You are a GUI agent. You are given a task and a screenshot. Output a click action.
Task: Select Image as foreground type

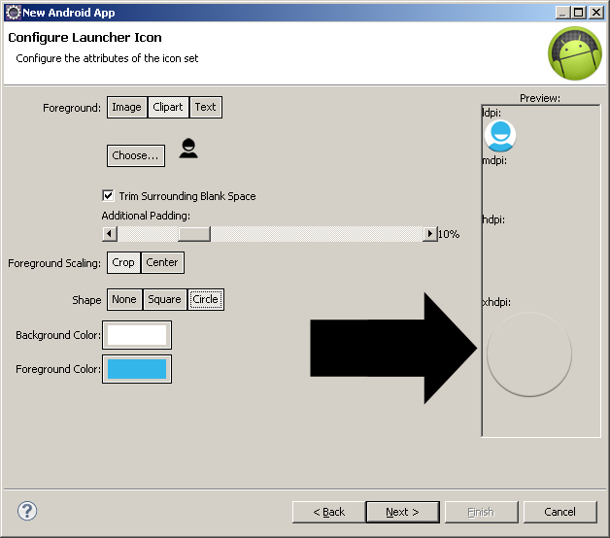127,107
